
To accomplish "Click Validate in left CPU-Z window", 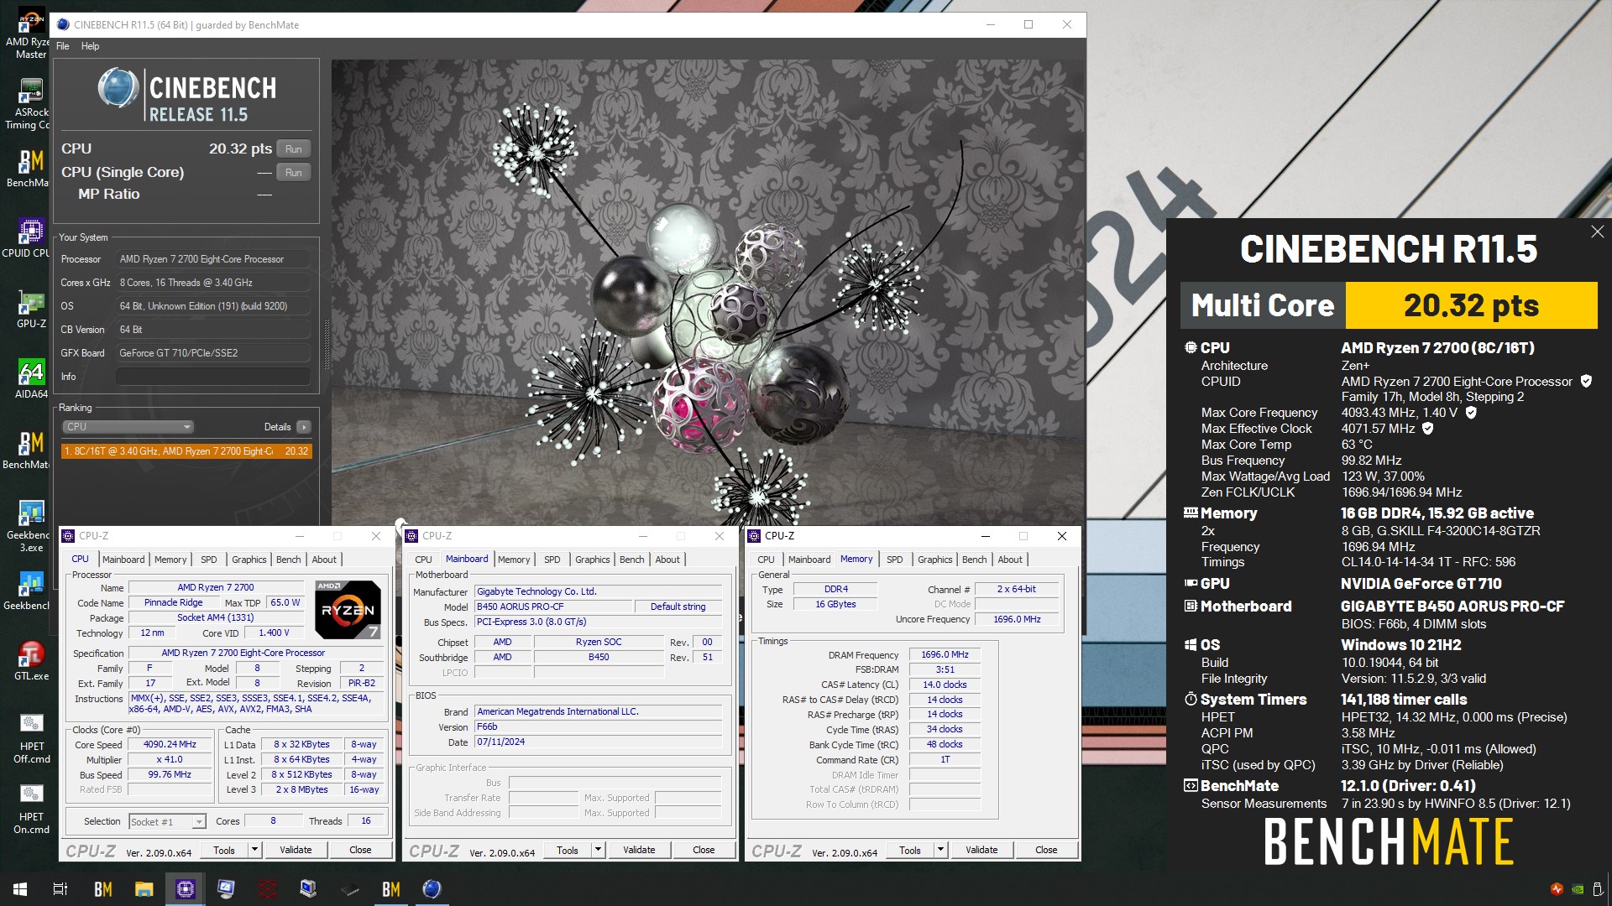I will pos(296,850).
